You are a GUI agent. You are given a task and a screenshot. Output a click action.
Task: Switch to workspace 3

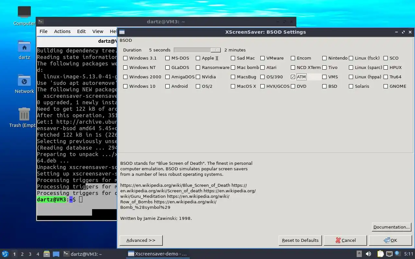click(30, 254)
